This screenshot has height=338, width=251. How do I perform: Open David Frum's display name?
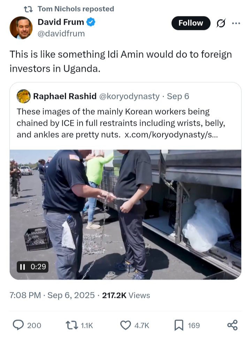(61, 22)
